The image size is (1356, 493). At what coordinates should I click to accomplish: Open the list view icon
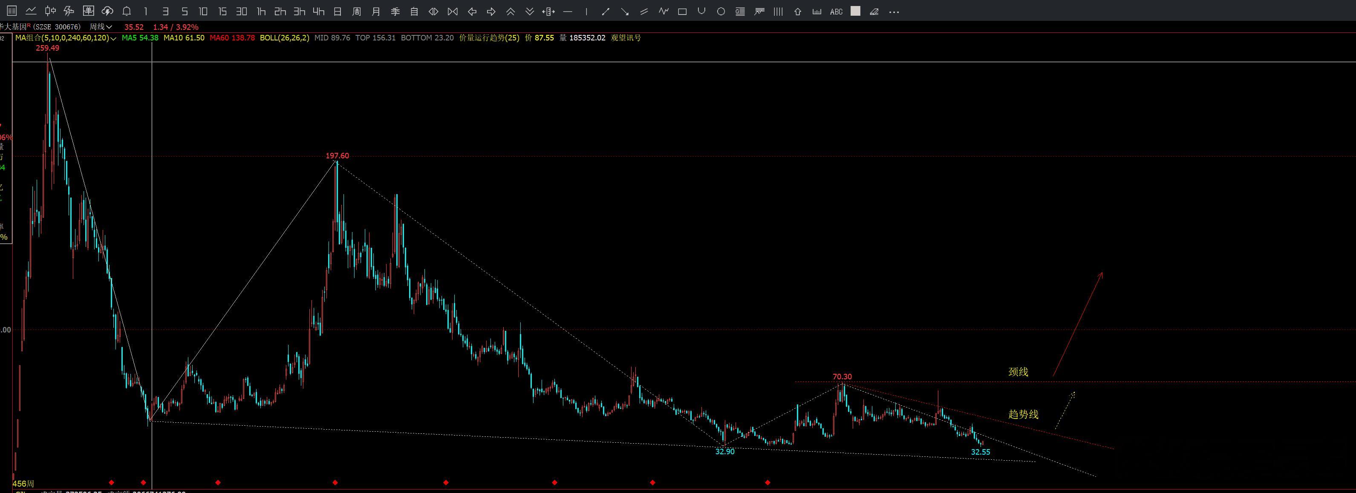[12, 11]
